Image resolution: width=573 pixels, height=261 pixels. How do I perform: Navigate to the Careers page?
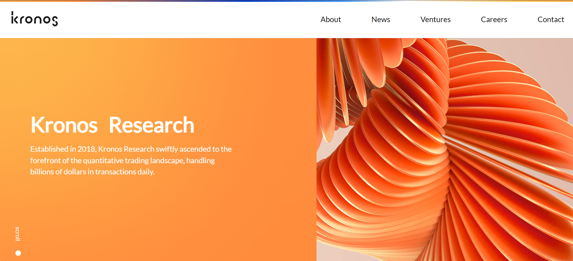[x=494, y=19]
